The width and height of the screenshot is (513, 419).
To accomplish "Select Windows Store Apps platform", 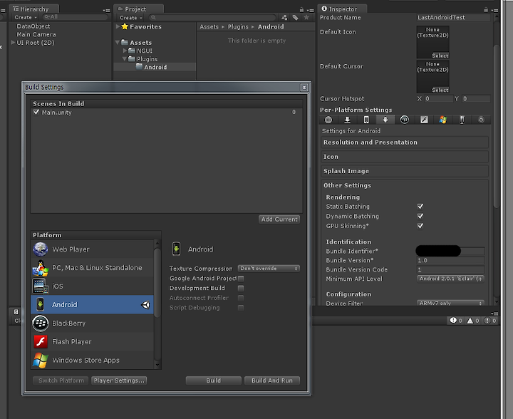I will (x=92, y=360).
